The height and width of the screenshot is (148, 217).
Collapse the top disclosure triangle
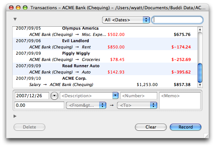tap(15, 19)
